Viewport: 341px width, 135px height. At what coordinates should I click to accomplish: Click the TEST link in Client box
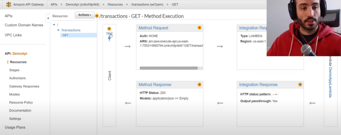[x=109, y=33]
